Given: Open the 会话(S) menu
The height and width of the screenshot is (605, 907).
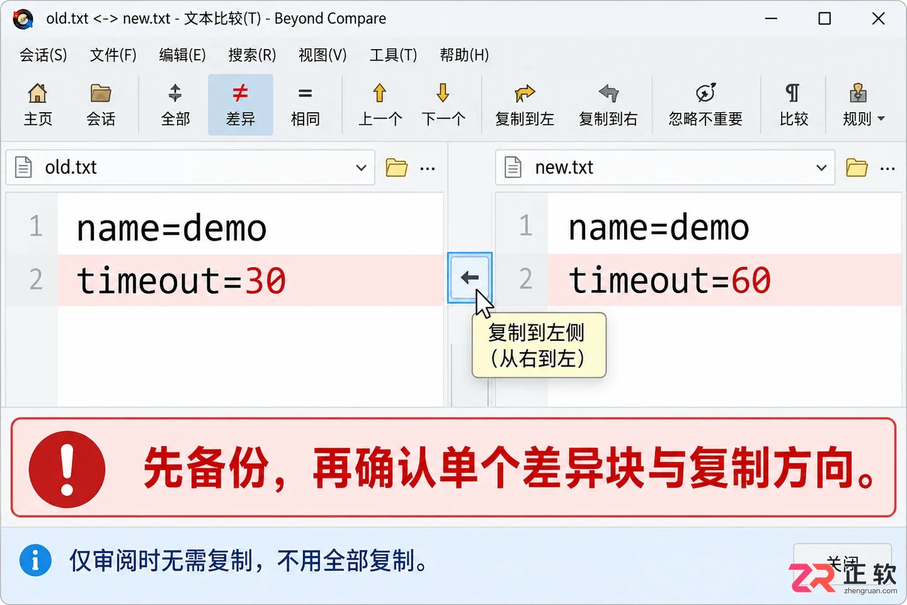Looking at the screenshot, I should click(x=43, y=55).
